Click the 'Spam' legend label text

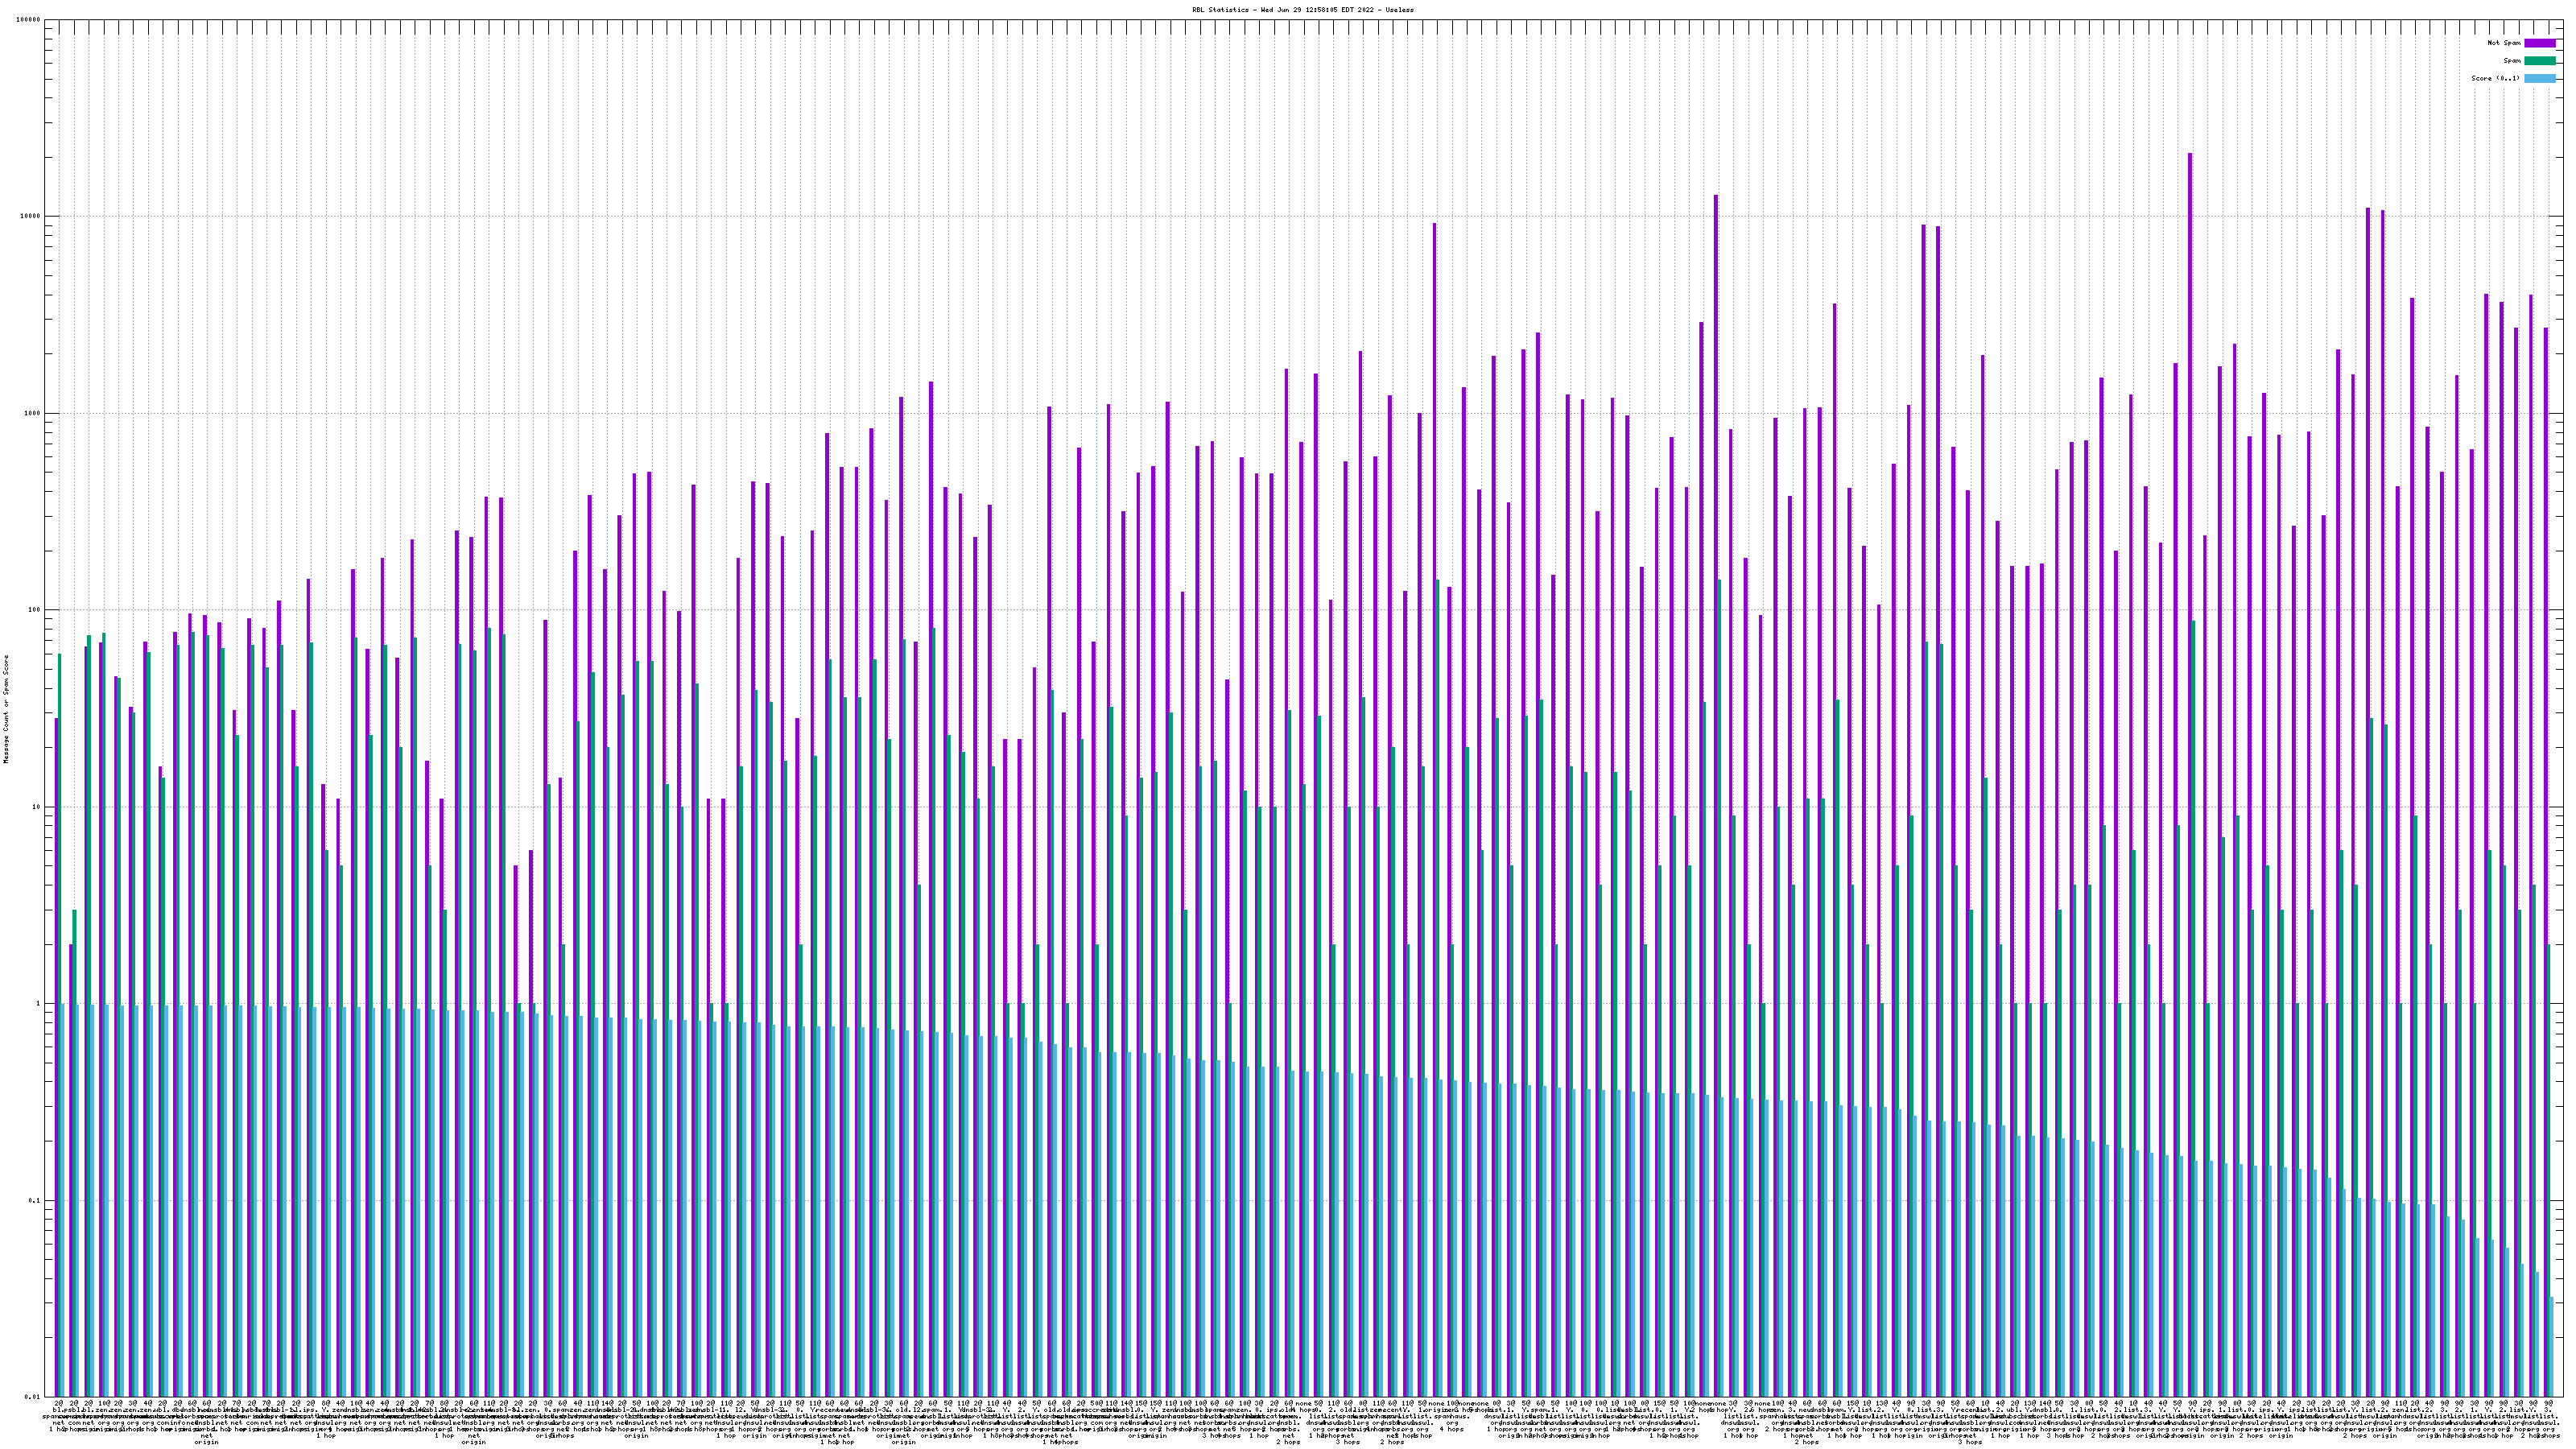(2512, 61)
